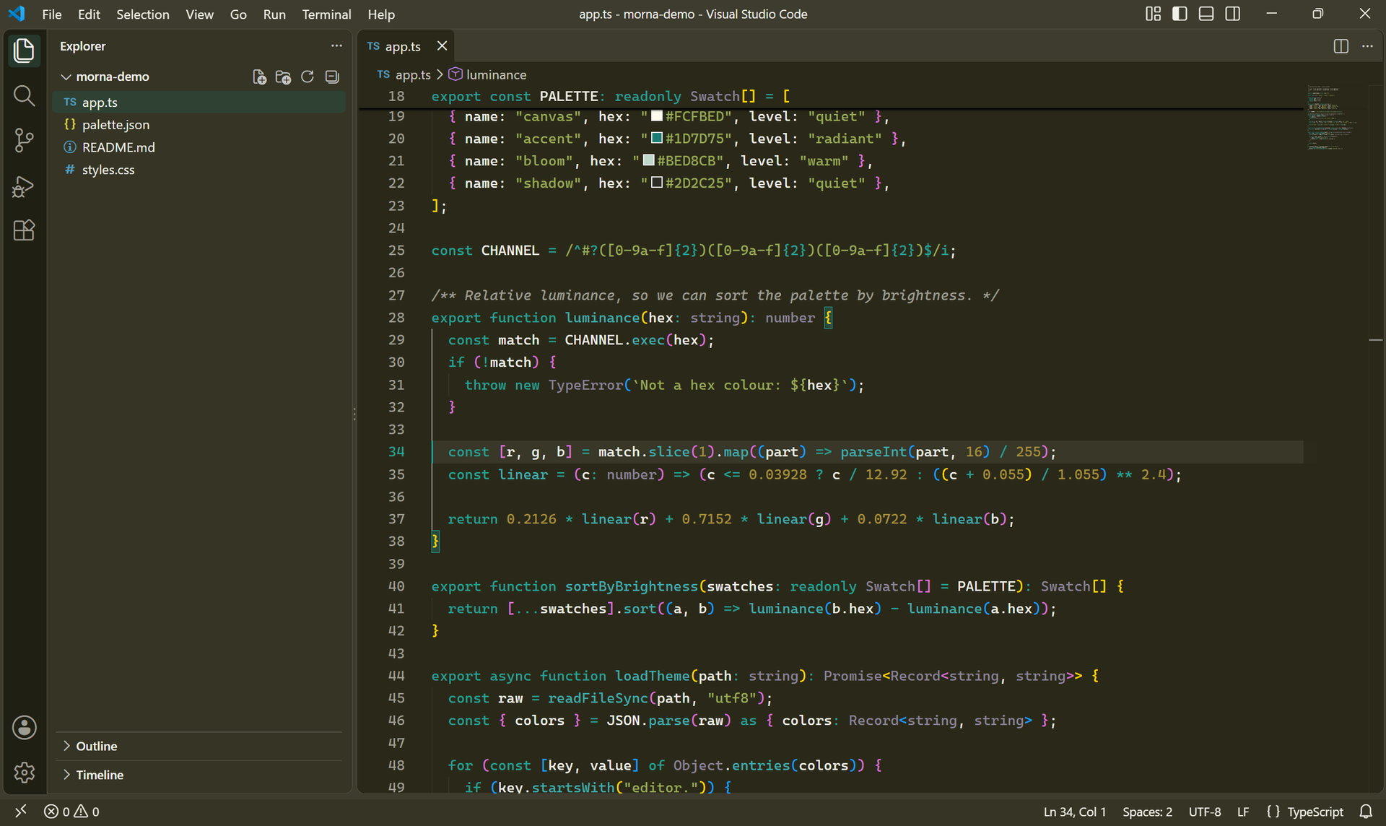Expand the Timeline section

pyautogui.click(x=199, y=775)
